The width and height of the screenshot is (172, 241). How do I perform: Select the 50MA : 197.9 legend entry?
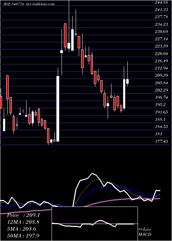(x=23, y=235)
